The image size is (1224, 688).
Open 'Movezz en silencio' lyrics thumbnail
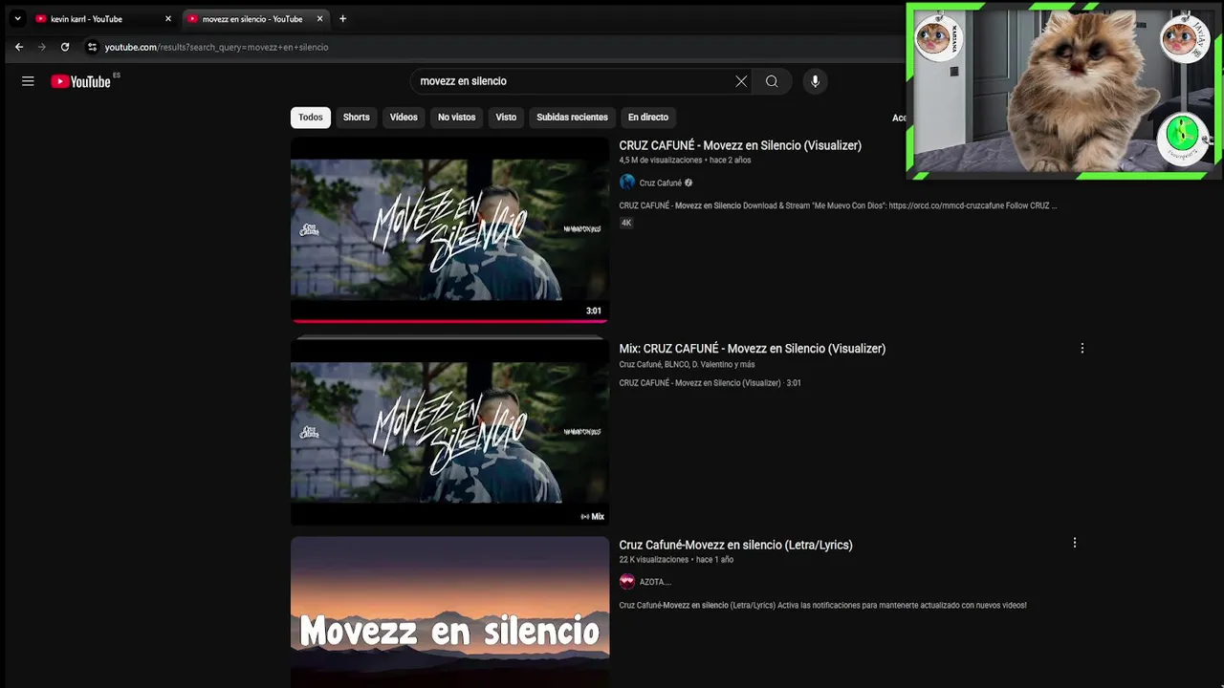(x=449, y=612)
